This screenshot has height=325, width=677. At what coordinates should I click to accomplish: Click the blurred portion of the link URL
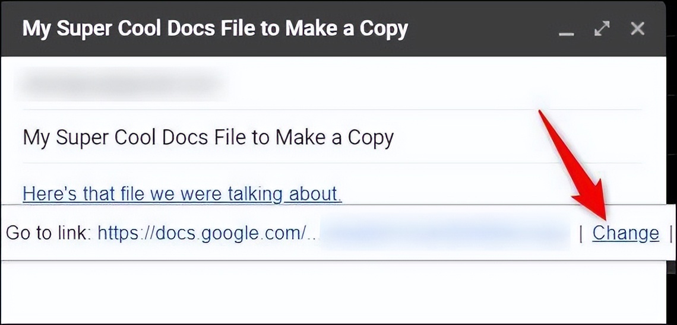(x=445, y=233)
